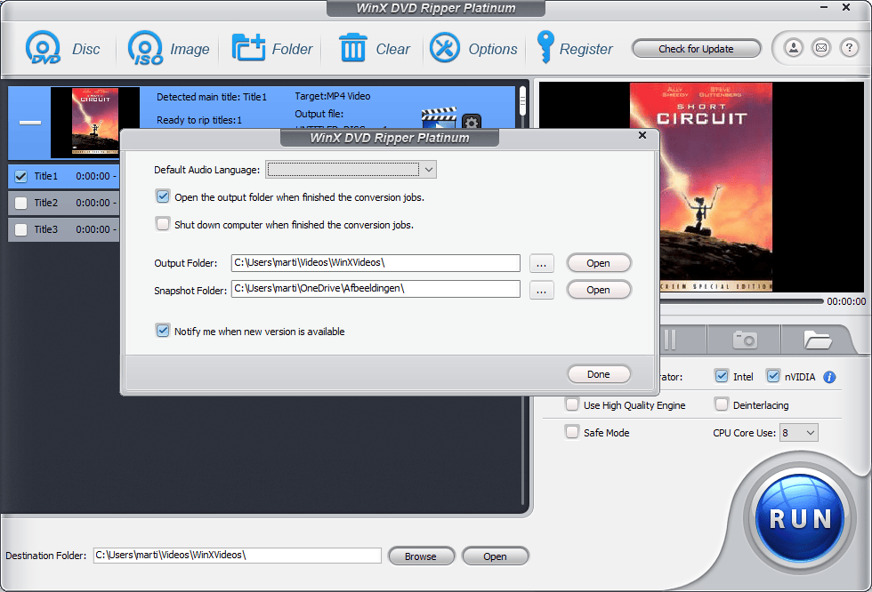This screenshot has width=872, height=592.
Task: Enable shut down computer when finished
Action: (x=162, y=224)
